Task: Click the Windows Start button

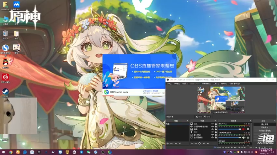Action: click(3, 152)
